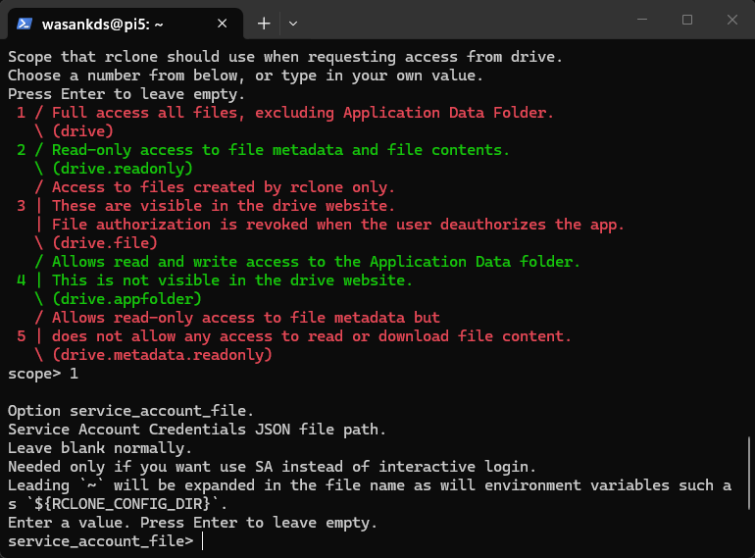This screenshot has height=558, width=755.
Task: Maximize the terminal window
Action: click(687, 20)
